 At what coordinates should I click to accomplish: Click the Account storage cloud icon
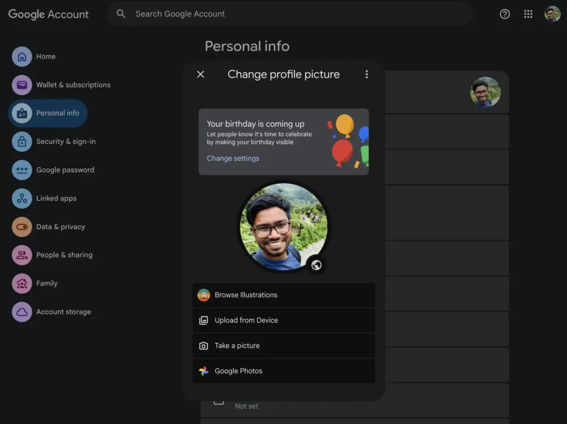click(22, 312)
